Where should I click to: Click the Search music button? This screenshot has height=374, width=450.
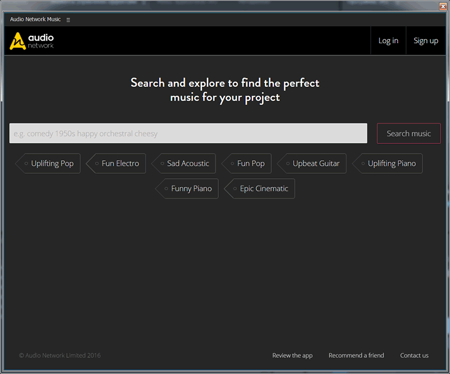(408, 133)
